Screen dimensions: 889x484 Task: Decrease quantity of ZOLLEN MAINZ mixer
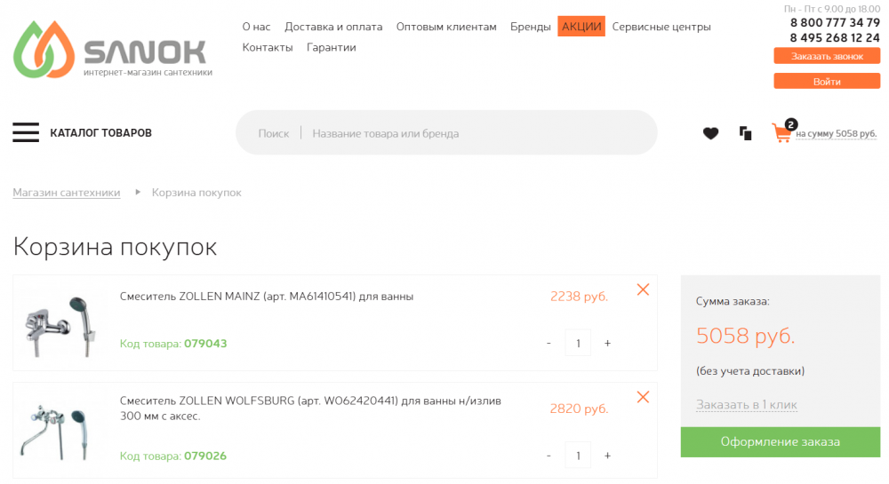(549, 343)
